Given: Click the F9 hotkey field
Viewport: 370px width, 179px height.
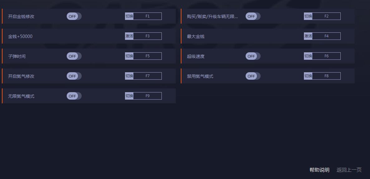Looking at the screenshot, I should 147,96.
